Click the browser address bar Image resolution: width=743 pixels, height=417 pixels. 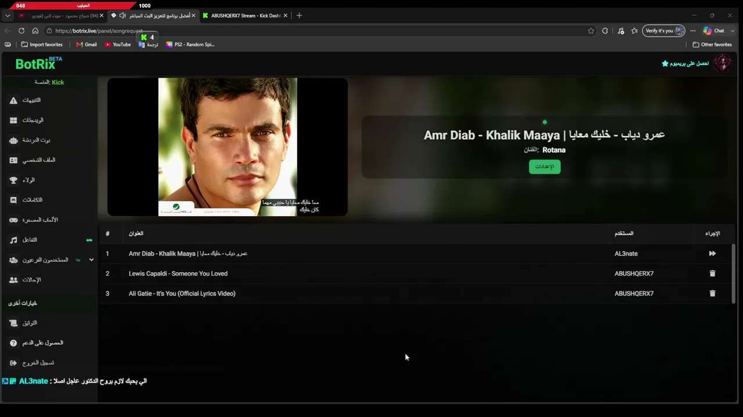tap(319, 31)
